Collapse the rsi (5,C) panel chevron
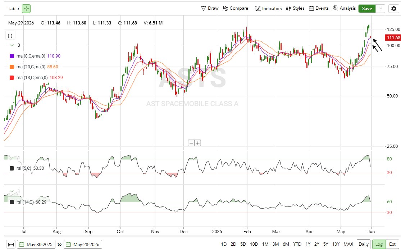 (12, 157)
